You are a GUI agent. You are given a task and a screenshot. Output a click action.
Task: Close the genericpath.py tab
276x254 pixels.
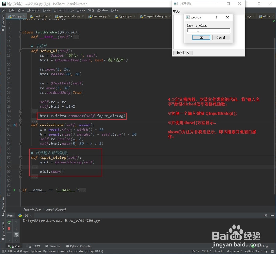click(83, 16)
